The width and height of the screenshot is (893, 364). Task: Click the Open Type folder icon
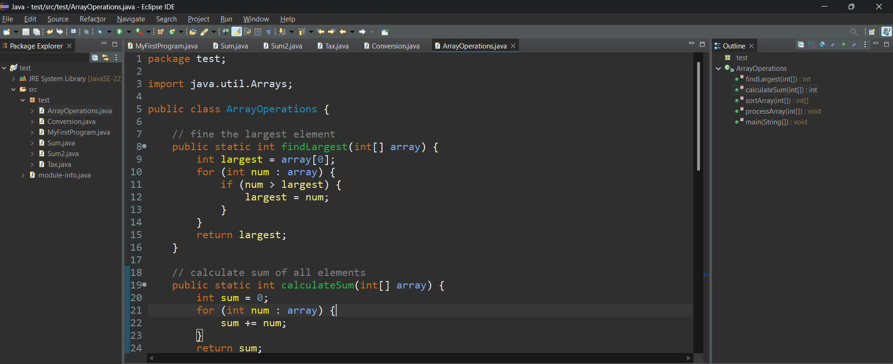coord(193,32)
